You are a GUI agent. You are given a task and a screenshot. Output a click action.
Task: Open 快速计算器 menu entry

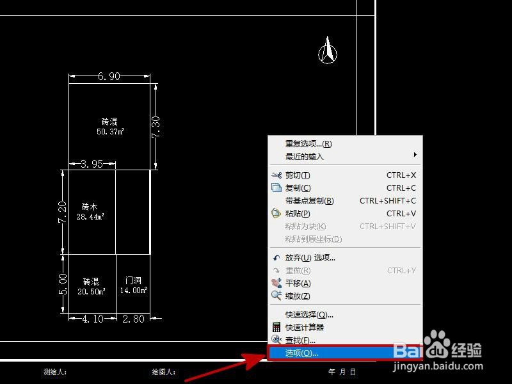click(345, 327)
